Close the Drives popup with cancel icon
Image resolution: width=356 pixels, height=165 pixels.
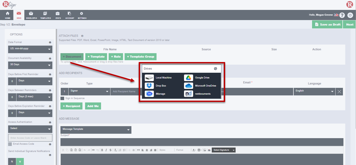pyautogui.click(x=215, y=69)
